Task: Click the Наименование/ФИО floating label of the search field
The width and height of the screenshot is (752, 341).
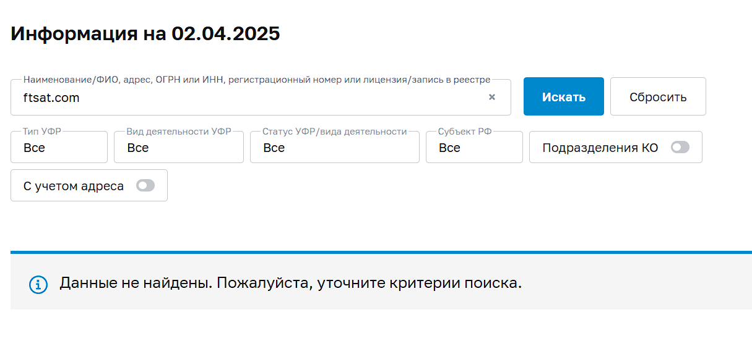Action: [256, 80]
